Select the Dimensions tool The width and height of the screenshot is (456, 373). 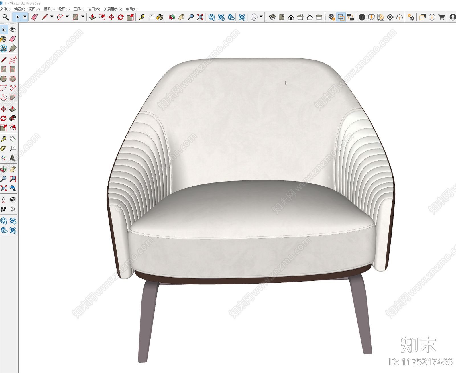13,139
